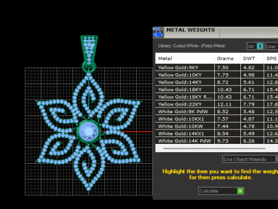Select the Yellow Gold:10KY row
Screen dimensions: 278x209
pos(217,75)
